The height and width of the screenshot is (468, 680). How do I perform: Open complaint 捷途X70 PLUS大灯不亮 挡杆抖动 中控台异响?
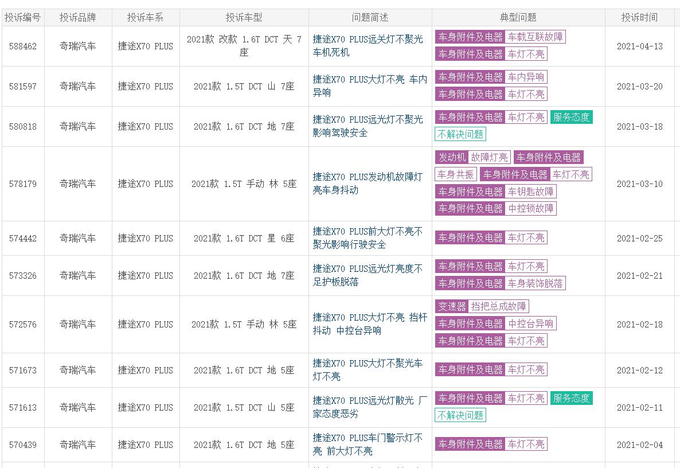click(x=370, y=324)
